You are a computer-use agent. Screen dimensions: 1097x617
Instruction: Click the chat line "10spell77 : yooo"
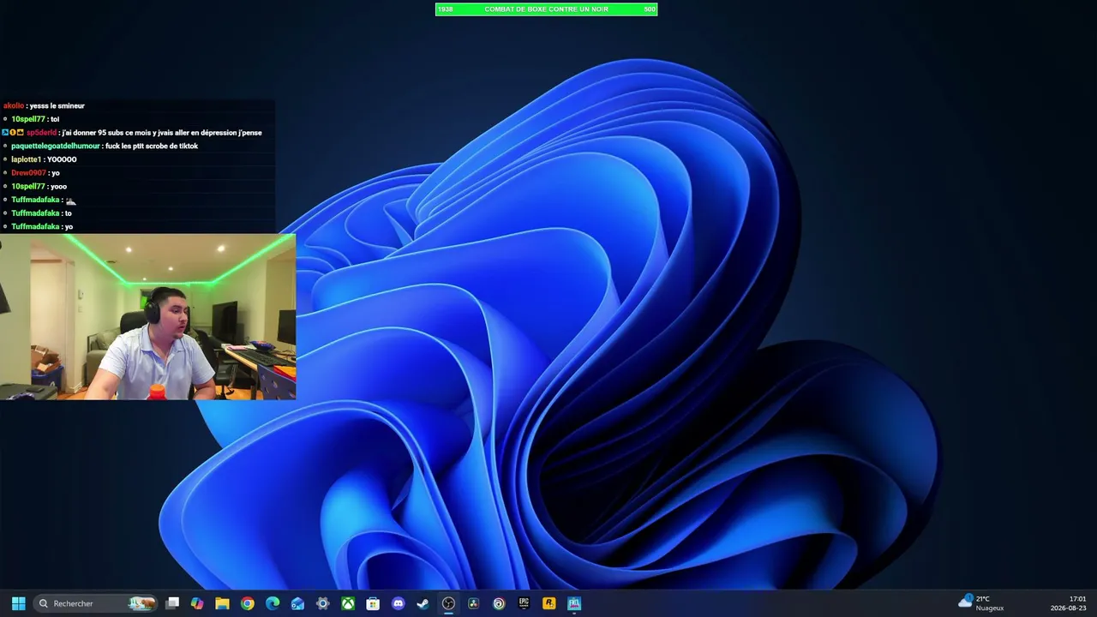39,186
